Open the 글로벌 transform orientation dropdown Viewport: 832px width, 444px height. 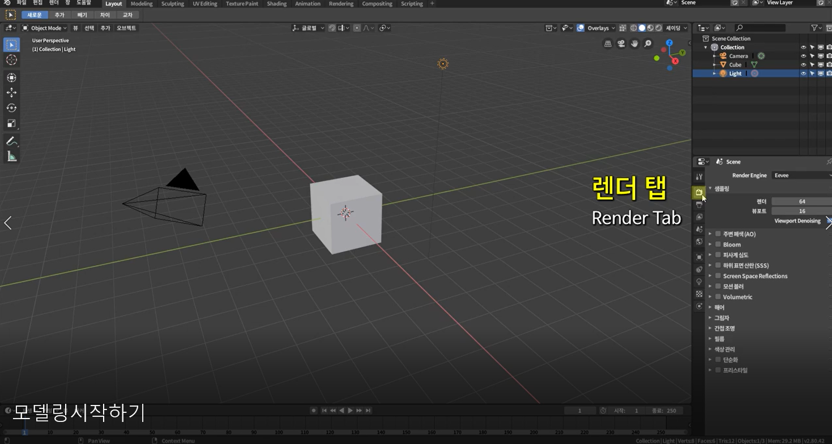pyautogui.click(x=308, y=28)
